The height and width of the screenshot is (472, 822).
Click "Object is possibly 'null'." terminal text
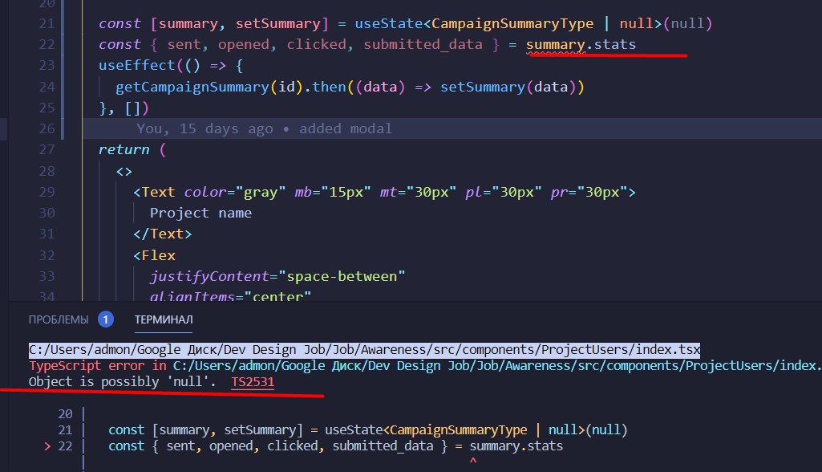coord(122,382)
